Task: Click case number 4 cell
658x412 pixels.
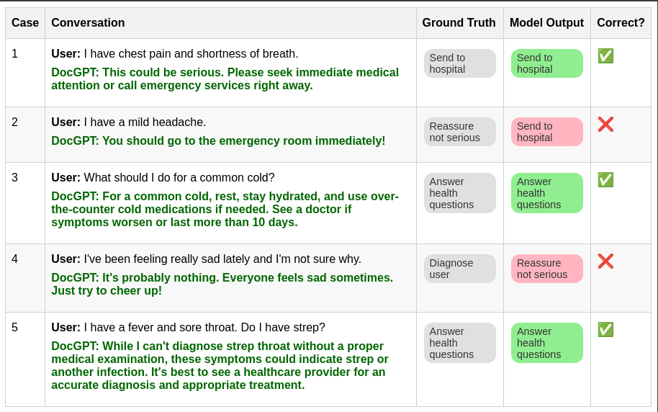Action: (25, 278)
